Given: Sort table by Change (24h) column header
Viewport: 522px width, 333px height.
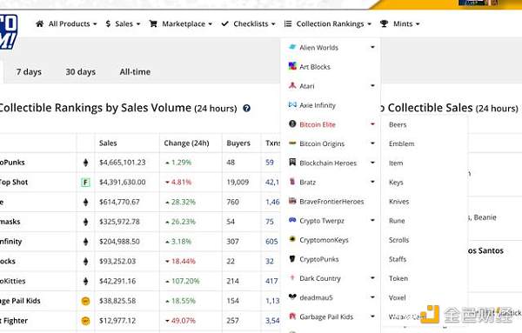Looking at the screenshot, I should 186,143.
